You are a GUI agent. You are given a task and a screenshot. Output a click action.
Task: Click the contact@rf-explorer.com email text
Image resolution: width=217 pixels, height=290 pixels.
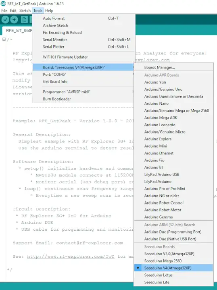point(90,243)
